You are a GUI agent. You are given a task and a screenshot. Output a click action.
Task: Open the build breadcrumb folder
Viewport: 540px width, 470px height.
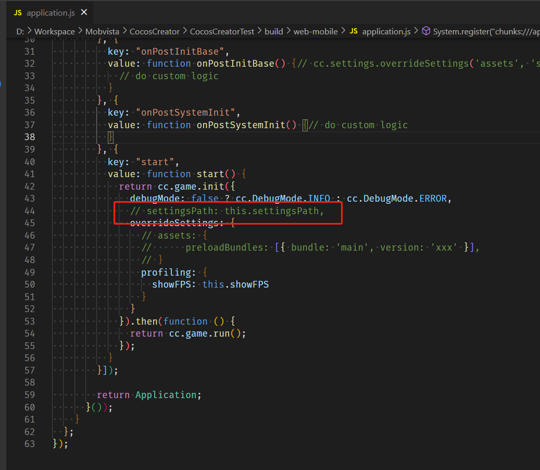273,31
